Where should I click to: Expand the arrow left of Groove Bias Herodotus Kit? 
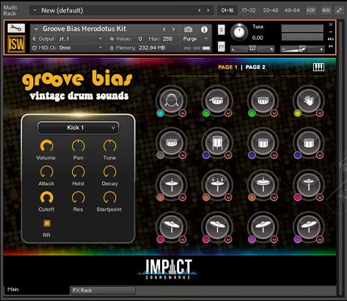(36, 29)
